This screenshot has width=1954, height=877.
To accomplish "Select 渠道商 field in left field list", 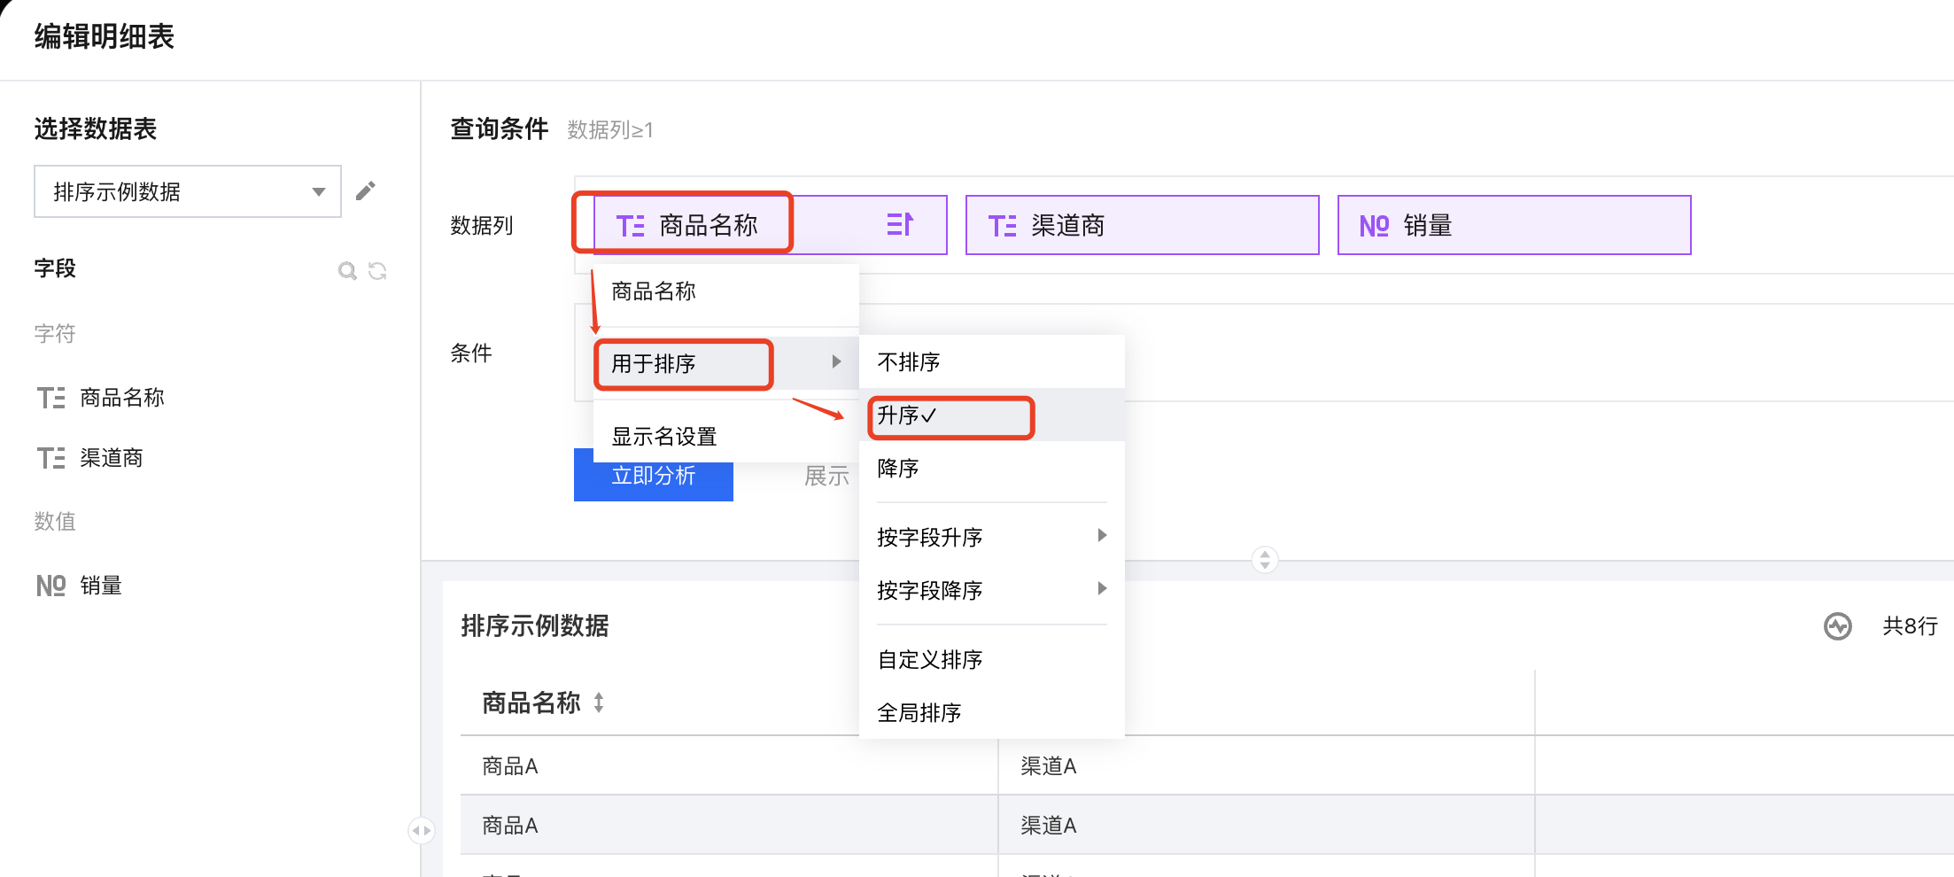I will [111, 458].
